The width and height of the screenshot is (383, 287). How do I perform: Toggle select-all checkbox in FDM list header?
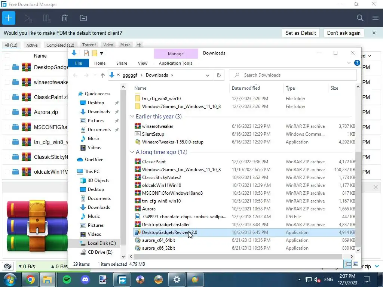7,56
